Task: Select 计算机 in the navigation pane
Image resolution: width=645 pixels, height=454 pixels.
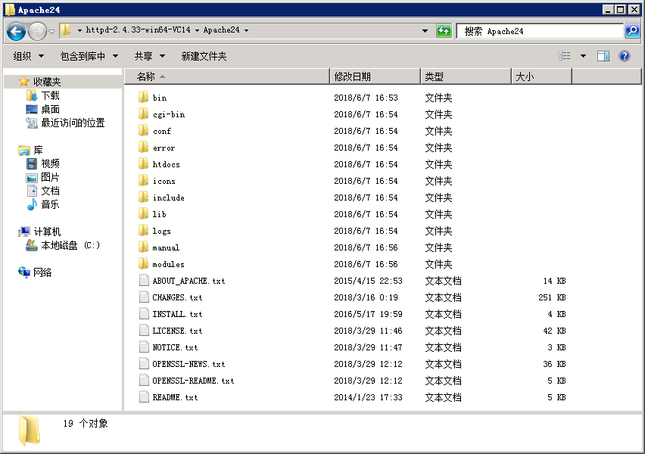Action: tap(47, 232)
